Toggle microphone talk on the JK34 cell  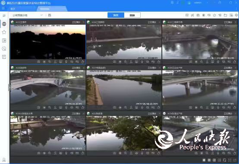coord(142,62)
